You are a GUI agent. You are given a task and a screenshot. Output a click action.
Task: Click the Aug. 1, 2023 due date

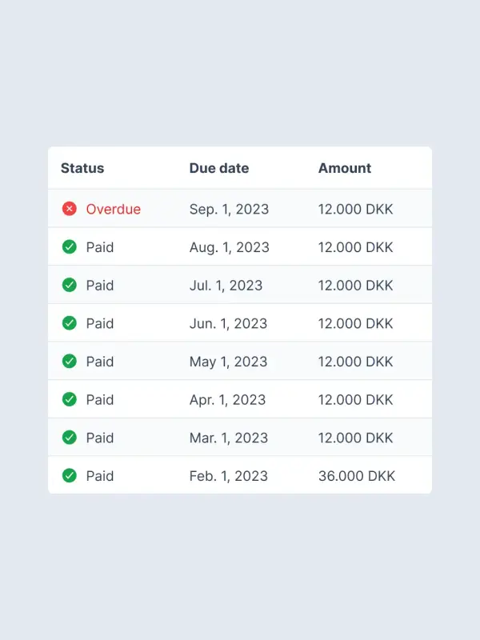[x=230, y=247]
